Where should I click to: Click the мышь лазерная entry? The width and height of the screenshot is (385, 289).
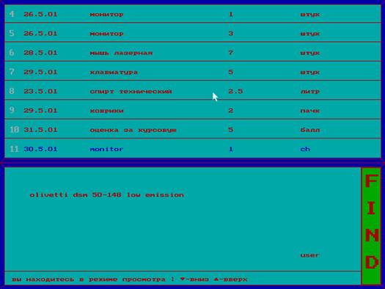tap(121, 53)
